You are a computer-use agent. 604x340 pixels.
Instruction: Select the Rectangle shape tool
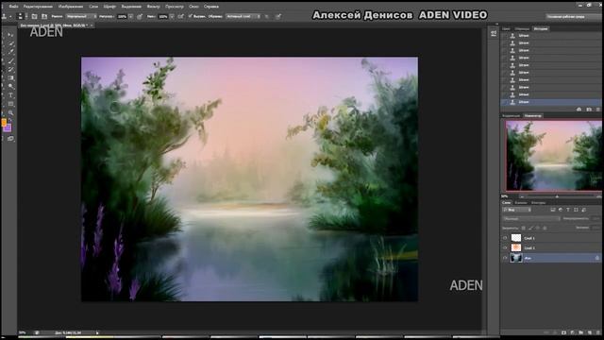(11, 104)
